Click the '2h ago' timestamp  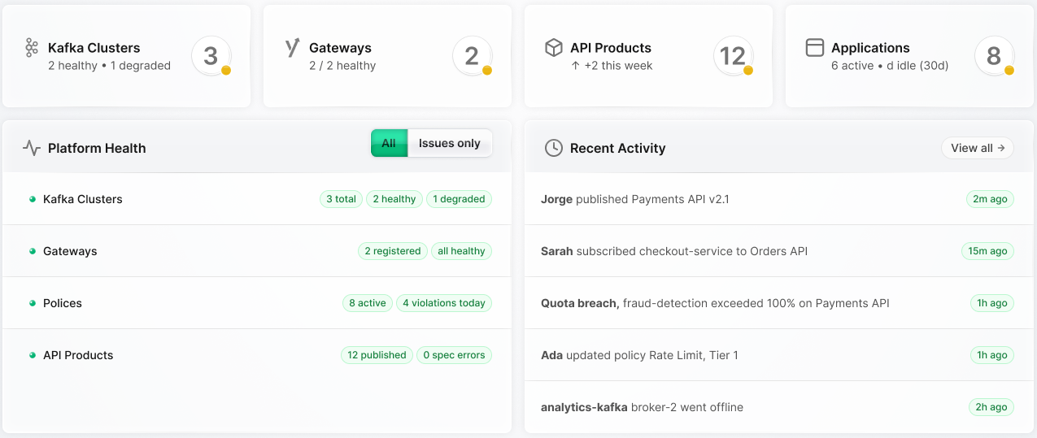click(992, 407)
